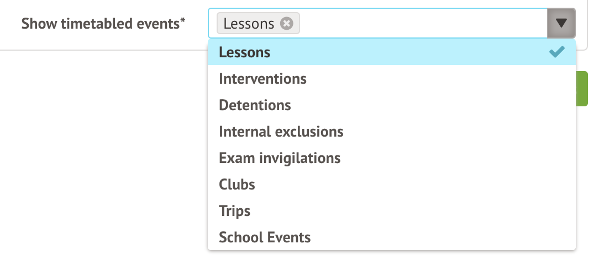Click the blank space right of Interventions
599x260 pixels.
(442, 79)
